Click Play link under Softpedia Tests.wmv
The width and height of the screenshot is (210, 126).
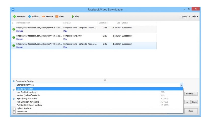65,39
